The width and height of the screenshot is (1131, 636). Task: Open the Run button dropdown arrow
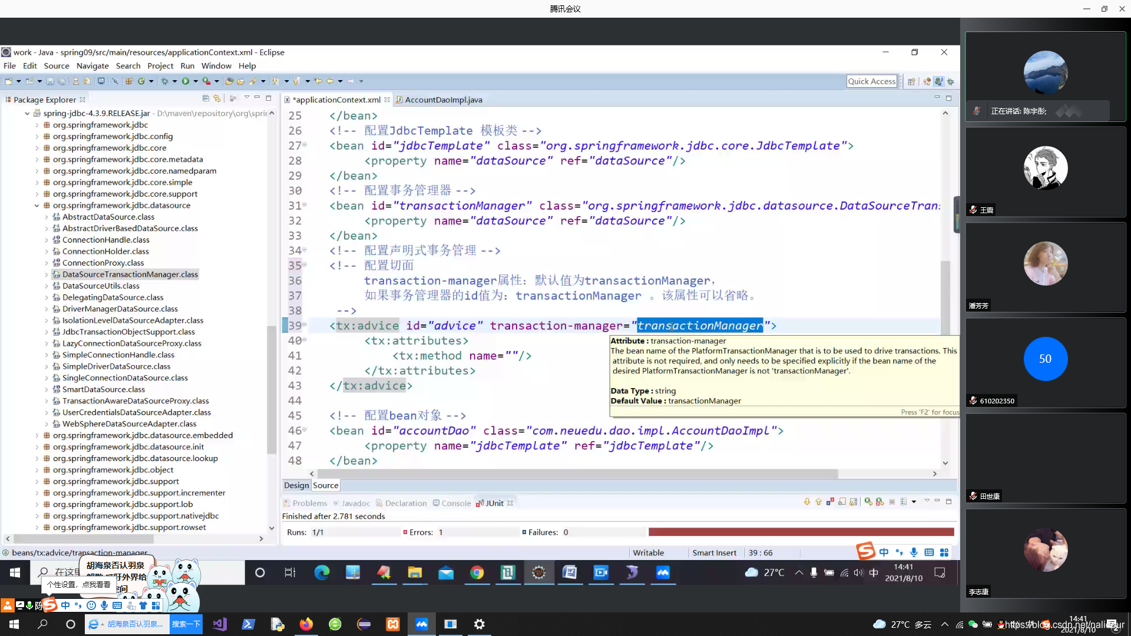click(x=196, y=81)
